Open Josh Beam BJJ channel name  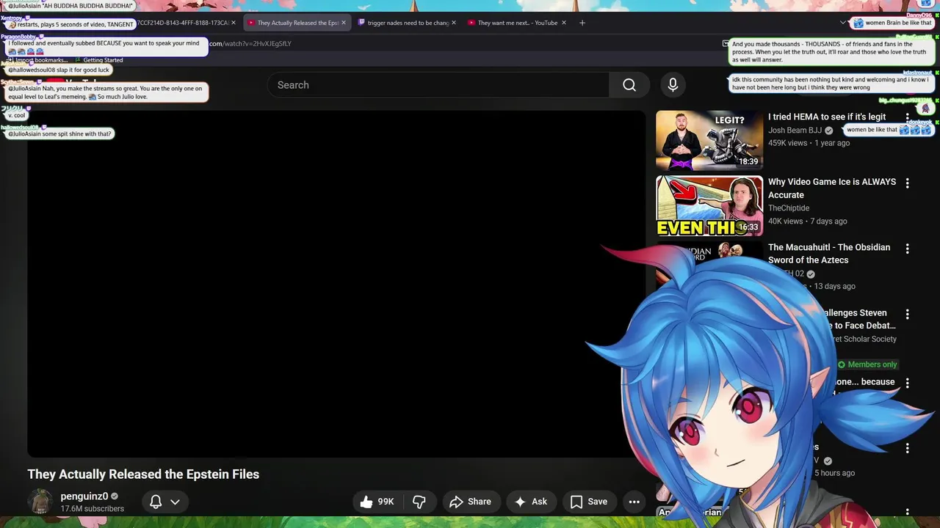[x=795, y=130]
